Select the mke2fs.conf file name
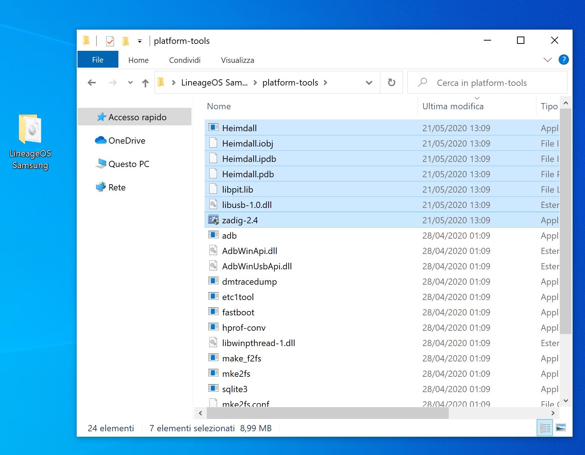Viewport: 585px width, 455px height. click(246, 403)
